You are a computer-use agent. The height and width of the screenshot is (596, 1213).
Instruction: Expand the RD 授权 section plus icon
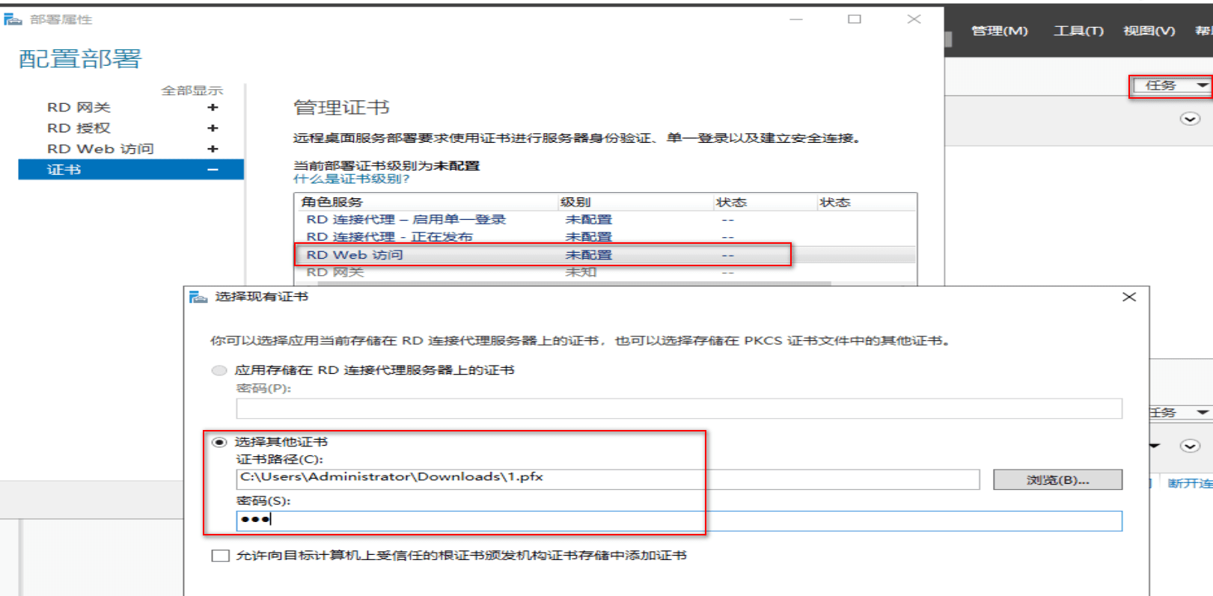pos(213,129)
